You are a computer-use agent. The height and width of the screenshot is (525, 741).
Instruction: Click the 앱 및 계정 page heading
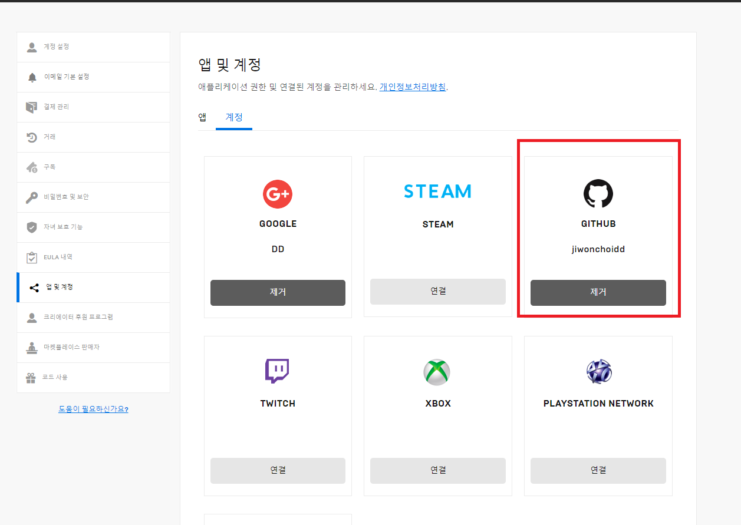[230, 64]
